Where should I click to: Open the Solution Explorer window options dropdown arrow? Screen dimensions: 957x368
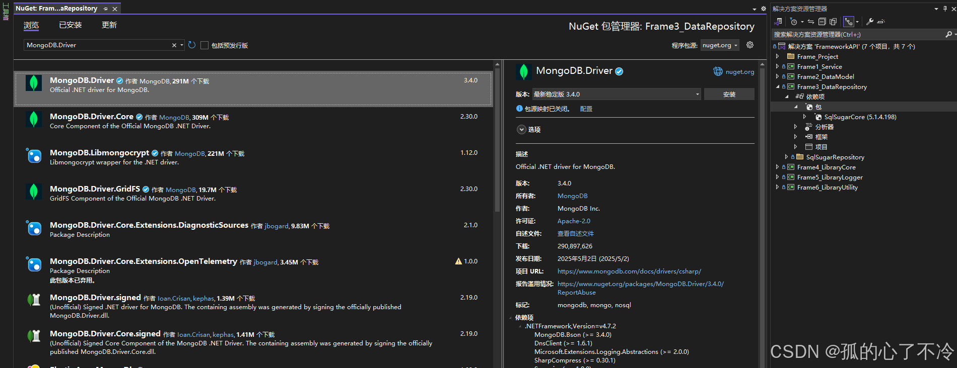coord(936,9)
